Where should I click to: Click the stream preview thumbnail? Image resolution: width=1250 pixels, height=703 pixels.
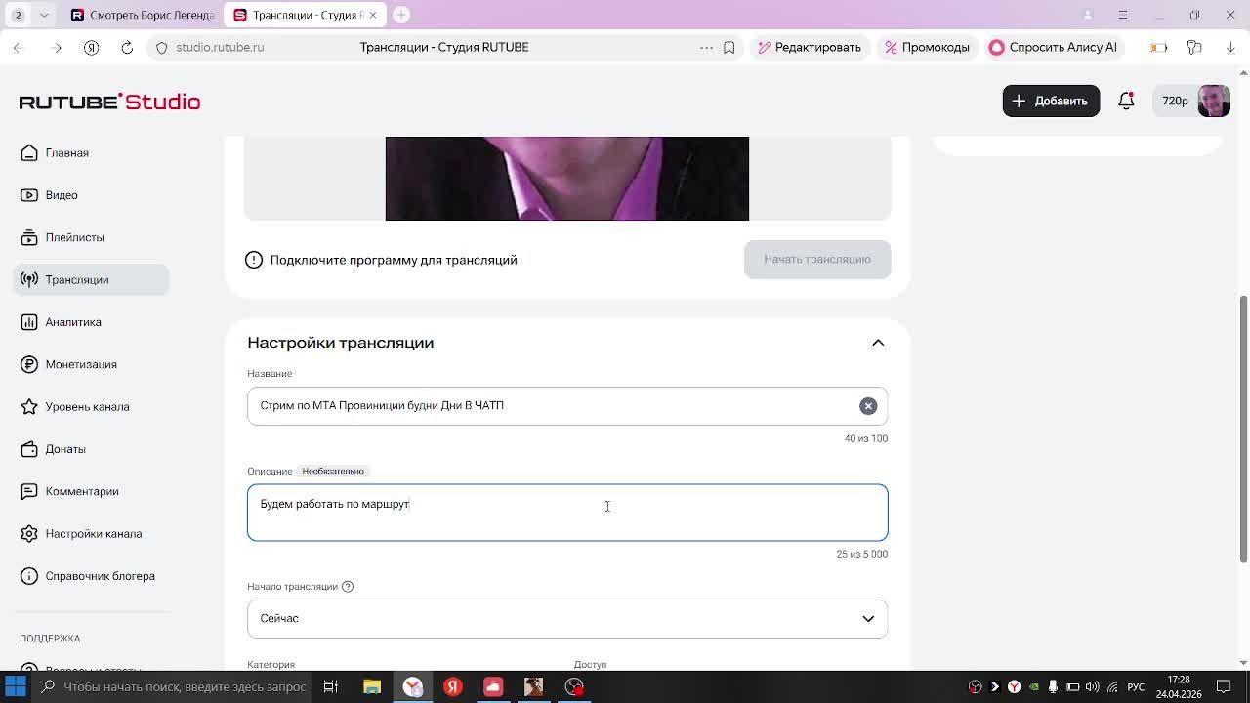567,179
